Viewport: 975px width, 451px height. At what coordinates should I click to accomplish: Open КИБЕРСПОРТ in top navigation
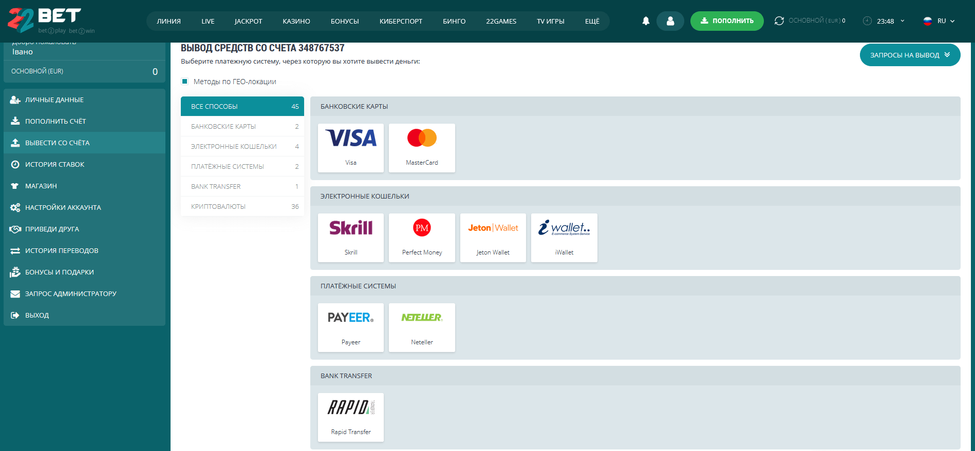[401, 21]
